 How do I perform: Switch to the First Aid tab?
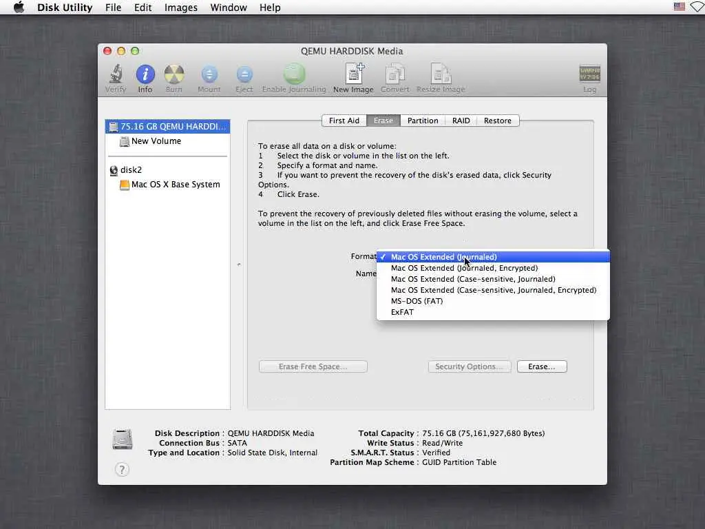pos(344,121)
